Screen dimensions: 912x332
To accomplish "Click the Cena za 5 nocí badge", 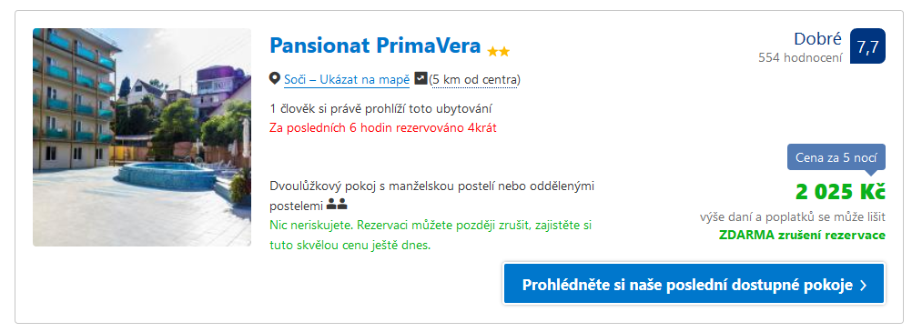I will [836, 157].
